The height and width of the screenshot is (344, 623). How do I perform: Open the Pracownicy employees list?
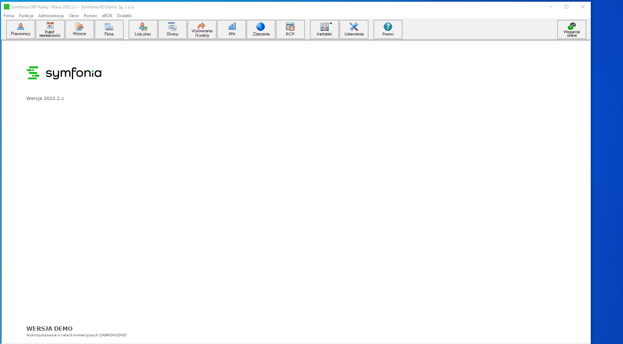21,29
